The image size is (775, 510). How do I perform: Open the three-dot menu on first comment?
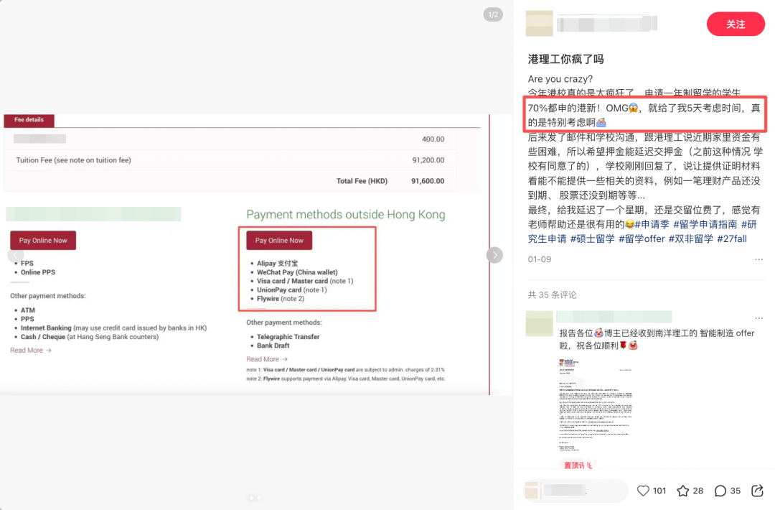(x=758, y=317)
